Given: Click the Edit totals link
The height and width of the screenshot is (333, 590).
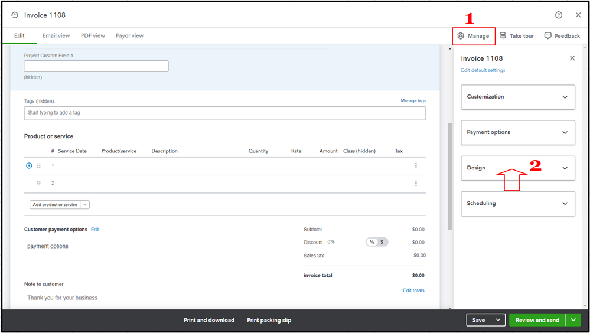Looking at the screenshot, I should coord(413,290).
